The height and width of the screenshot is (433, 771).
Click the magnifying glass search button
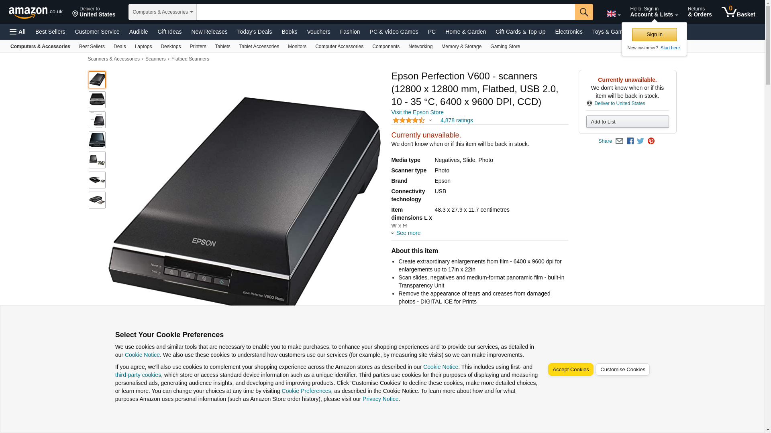pyautogui.click(x=584, y=12)
